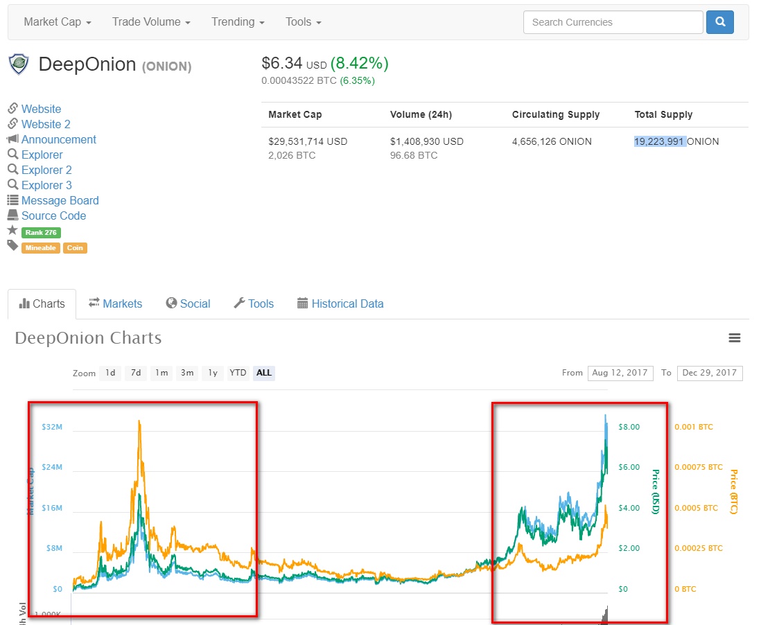This screenshot has height=625, width=761.
Task: Set chart zoom to YTD
Action: point(238,373)
